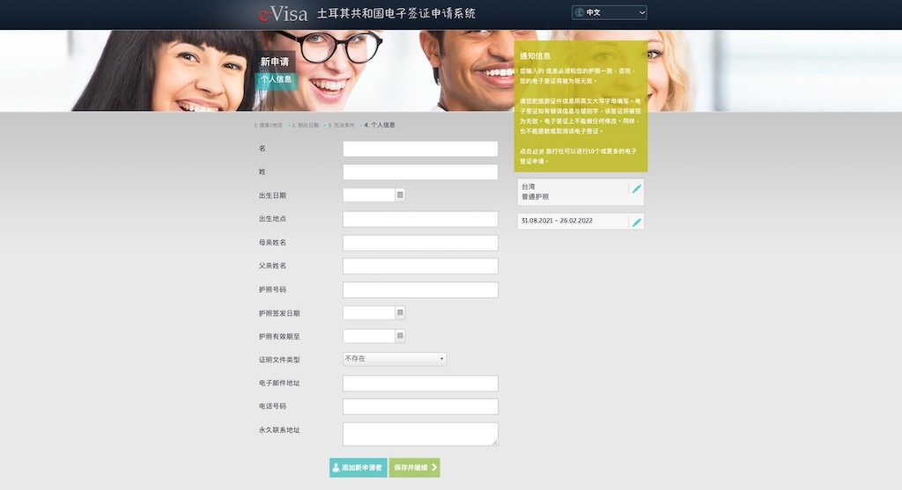Click the eVisa logo
The width and height of the screenshot is (902, 490).
click(283, 13)
